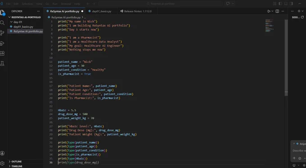Open the Selection menu

(27, 4)
